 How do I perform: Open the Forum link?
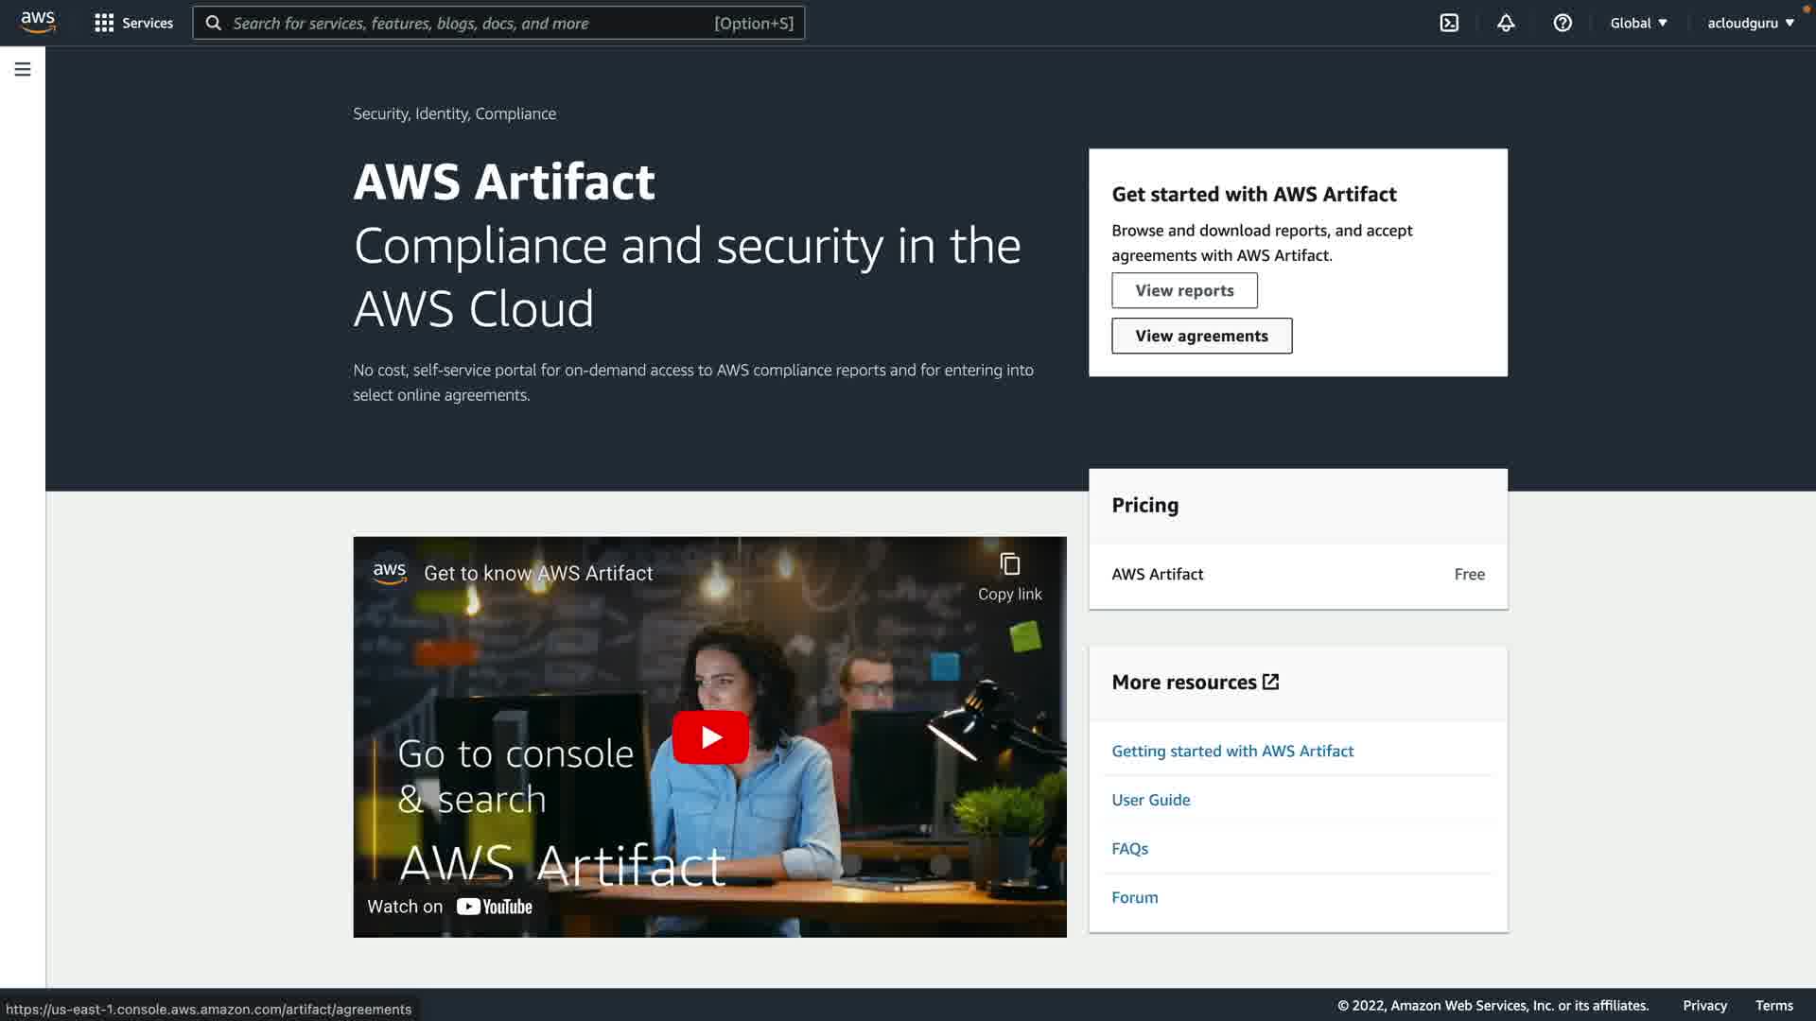(1134, 897)
